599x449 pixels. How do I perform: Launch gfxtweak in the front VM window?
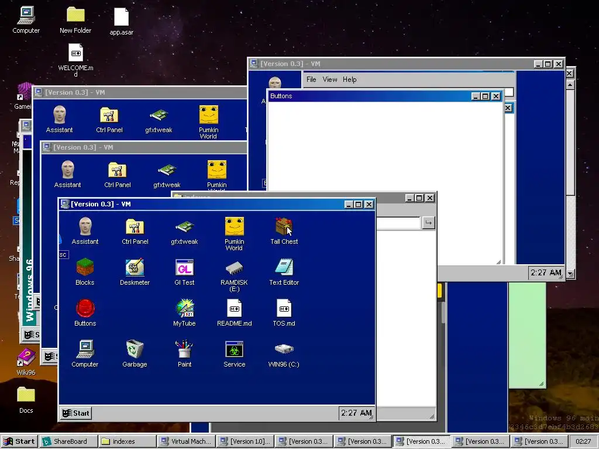pos(184,230)
